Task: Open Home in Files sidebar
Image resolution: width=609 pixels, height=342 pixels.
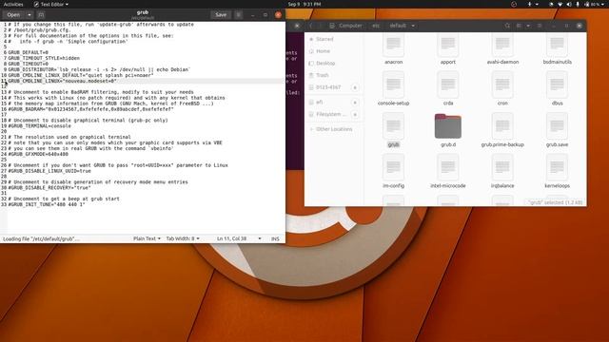Action: 334,51
